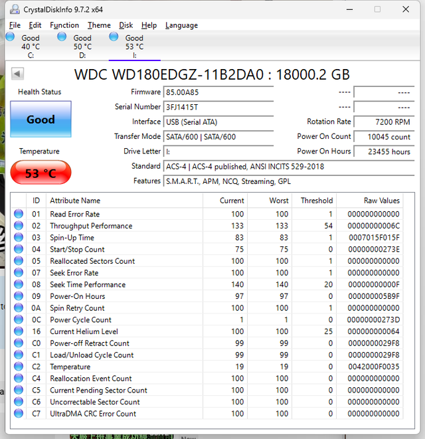425x439 pixels.
Task: Click status orb for Current Pending Sector Count
Action: coord(19,390)
